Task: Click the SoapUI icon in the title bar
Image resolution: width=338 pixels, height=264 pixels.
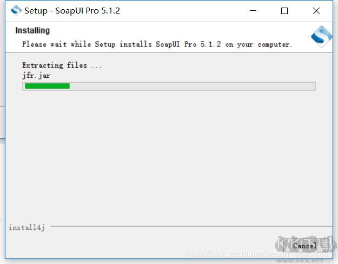Action: [16, 10]
